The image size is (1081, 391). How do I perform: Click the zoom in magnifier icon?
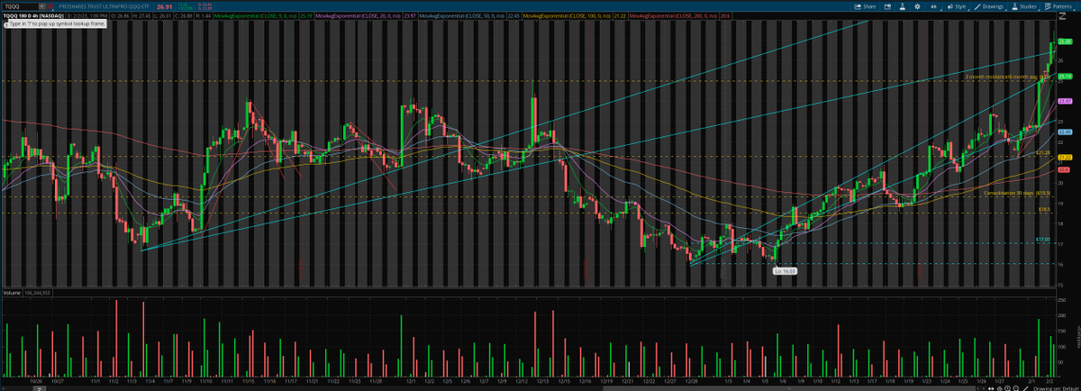(1007, 388)
